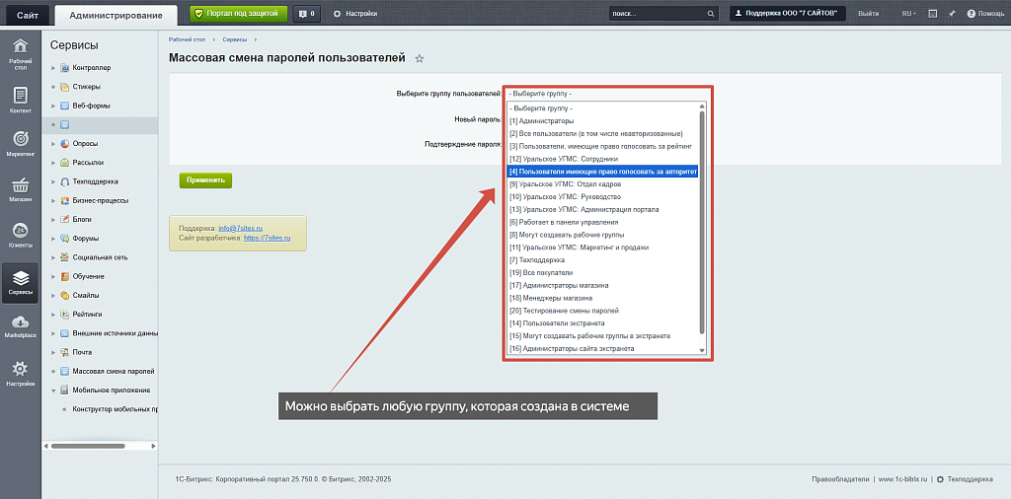
Task: Add page to favorites with star icon
Action: 420,59
